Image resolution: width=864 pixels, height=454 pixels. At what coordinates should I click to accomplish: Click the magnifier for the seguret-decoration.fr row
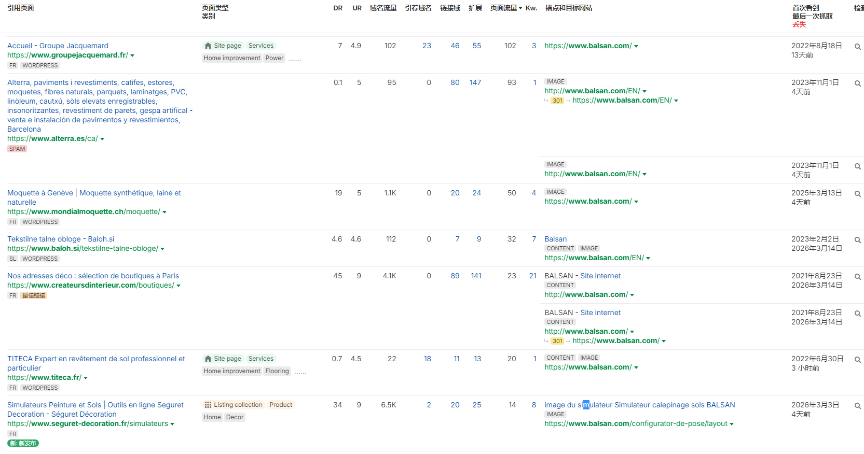click(x=857, y=406)
